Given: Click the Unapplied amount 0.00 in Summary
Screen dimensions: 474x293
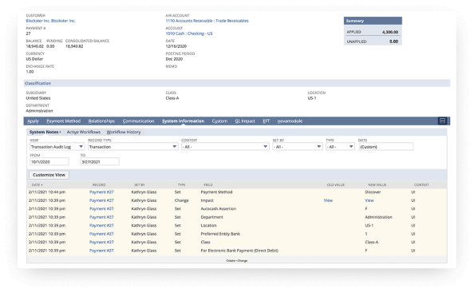Looking at the screenshot, I should point(393,42).
